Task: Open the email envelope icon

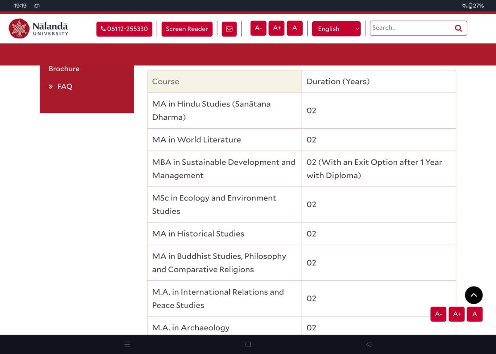Action: [x=229, y=29]
